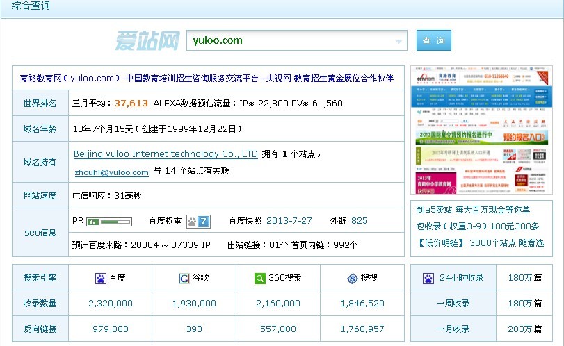Image resolution: width=564 pixels, height=346 pixels.
Task: Click the 百度权重 paw badge showing 7
Action: (x=198, y=222)
